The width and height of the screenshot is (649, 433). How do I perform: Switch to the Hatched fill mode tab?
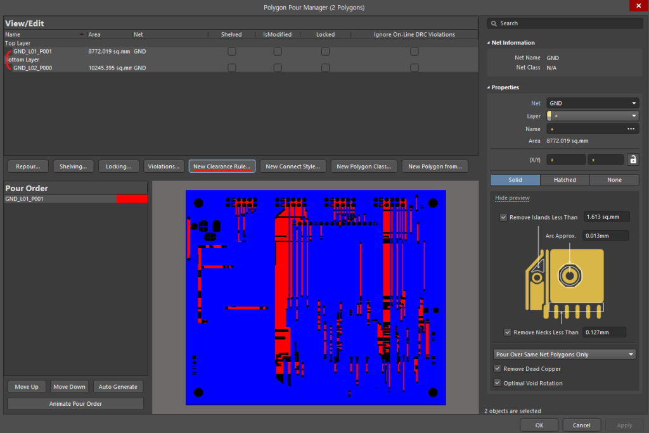(x=565, y=180)
